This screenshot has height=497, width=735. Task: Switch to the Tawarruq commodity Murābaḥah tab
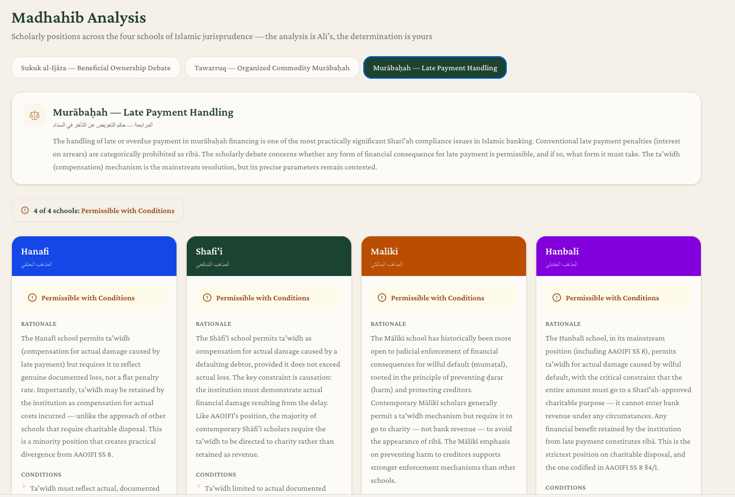[x=272, y=67]
